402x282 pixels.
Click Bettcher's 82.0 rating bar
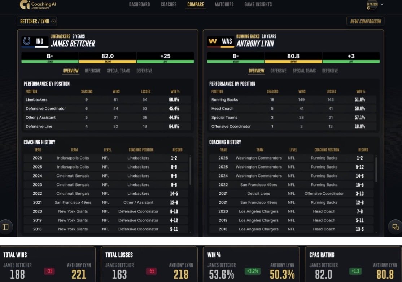coord(108,58)
